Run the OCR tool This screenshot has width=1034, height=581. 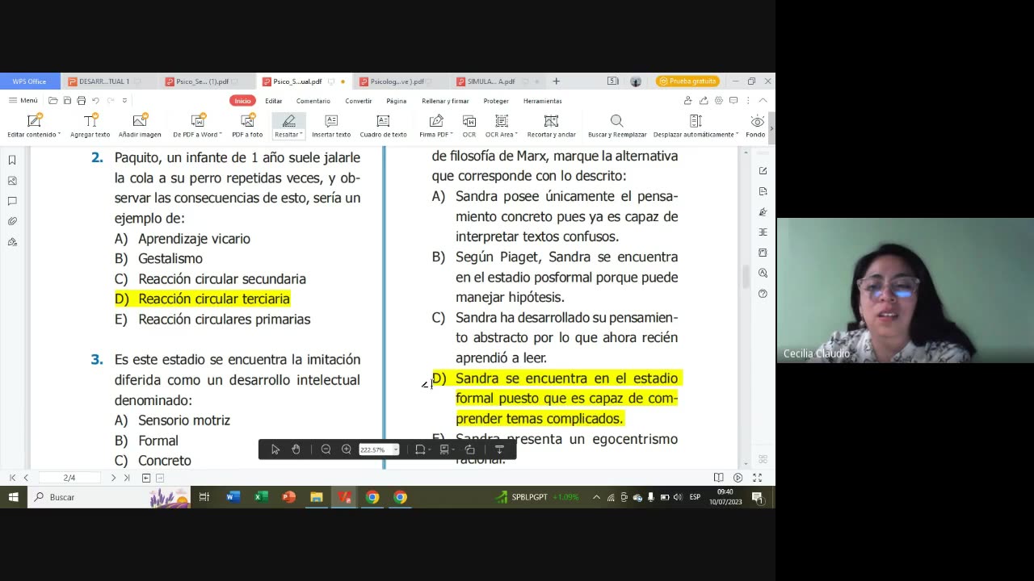click(469, 126)
